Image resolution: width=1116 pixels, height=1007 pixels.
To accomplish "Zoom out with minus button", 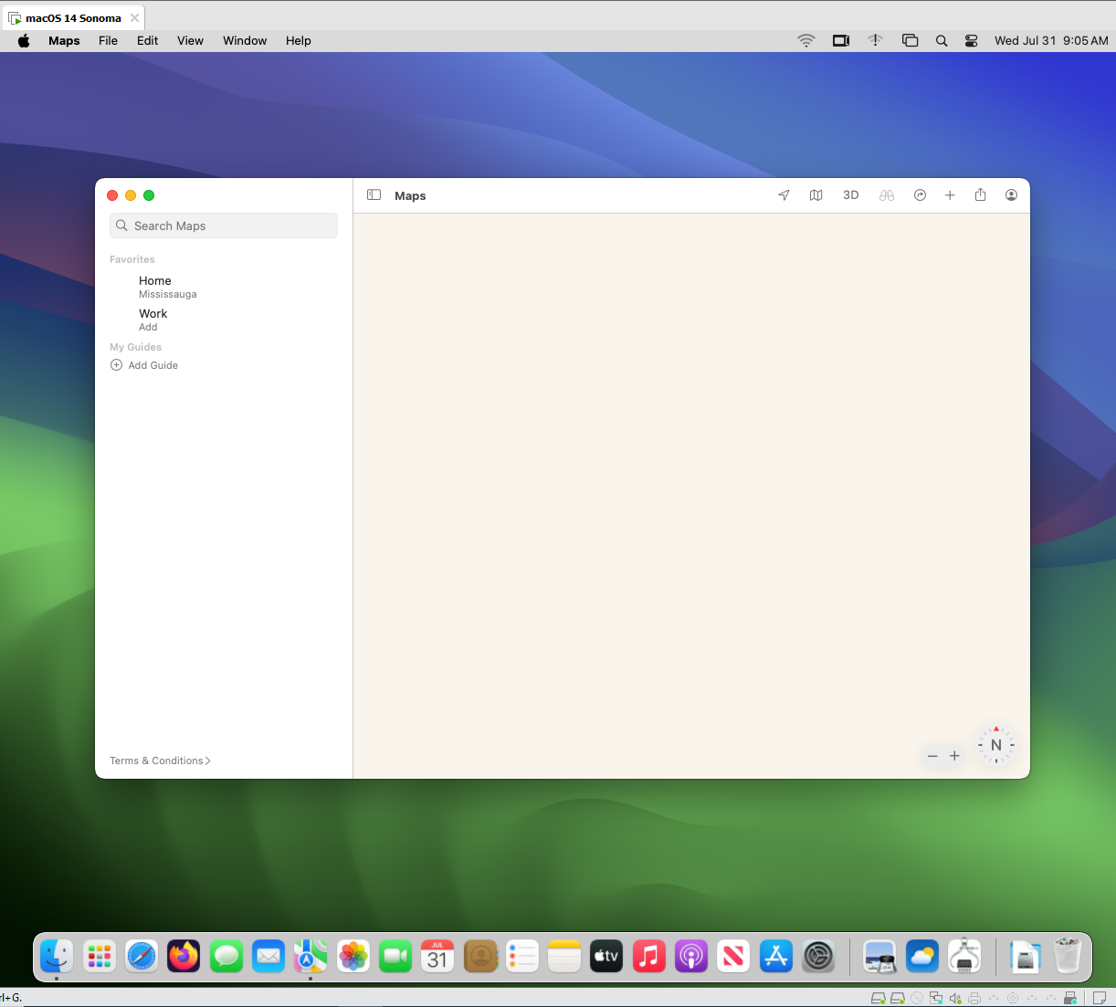I will coord(932,756).
